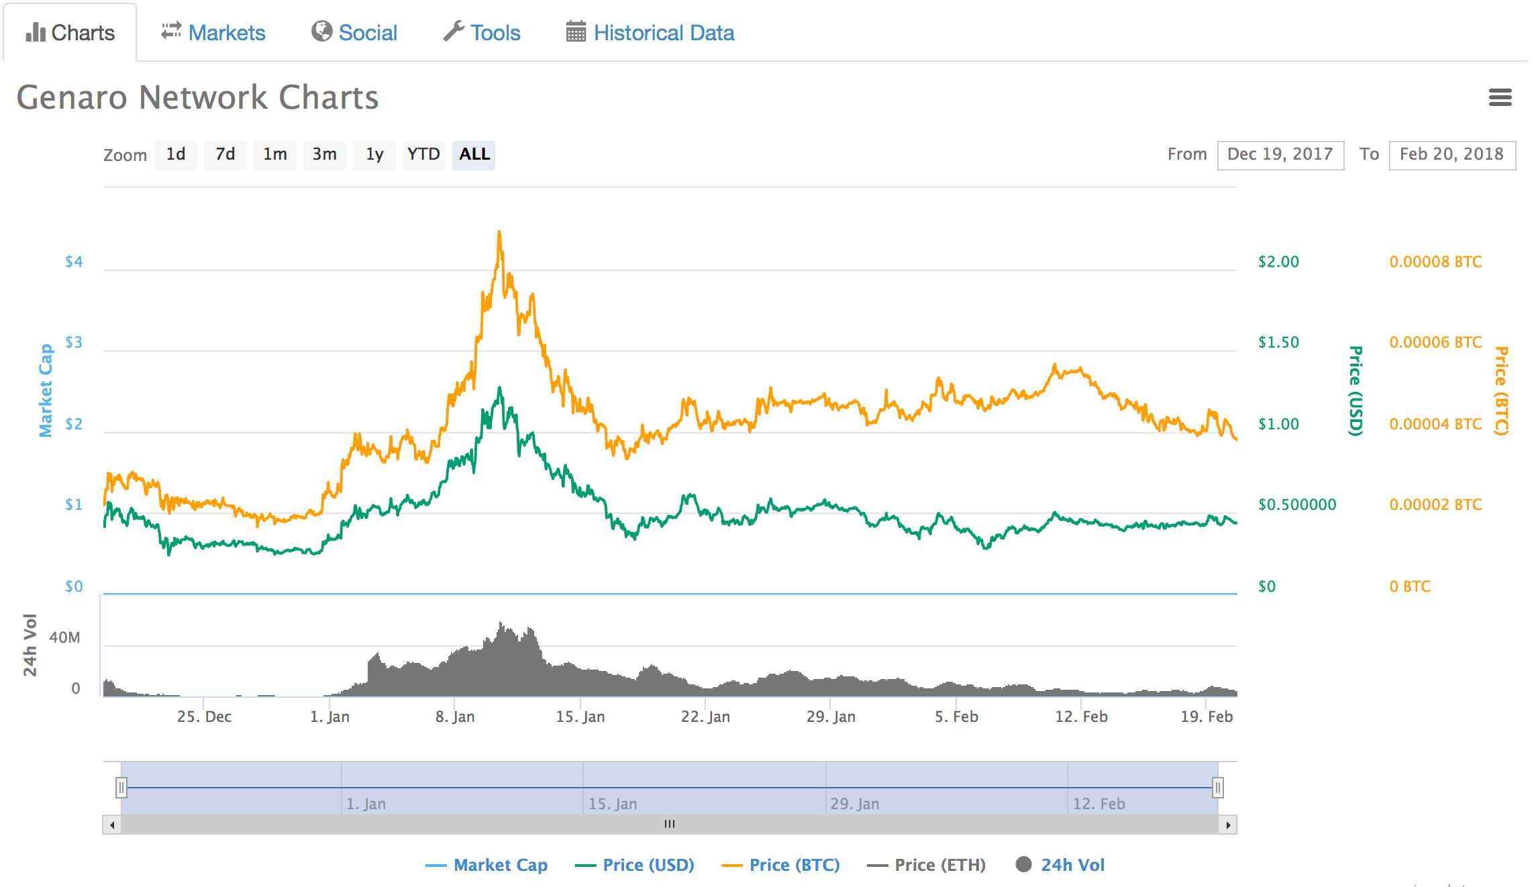Click the '29. Jan' label in navigator

[x=855, y=804]
